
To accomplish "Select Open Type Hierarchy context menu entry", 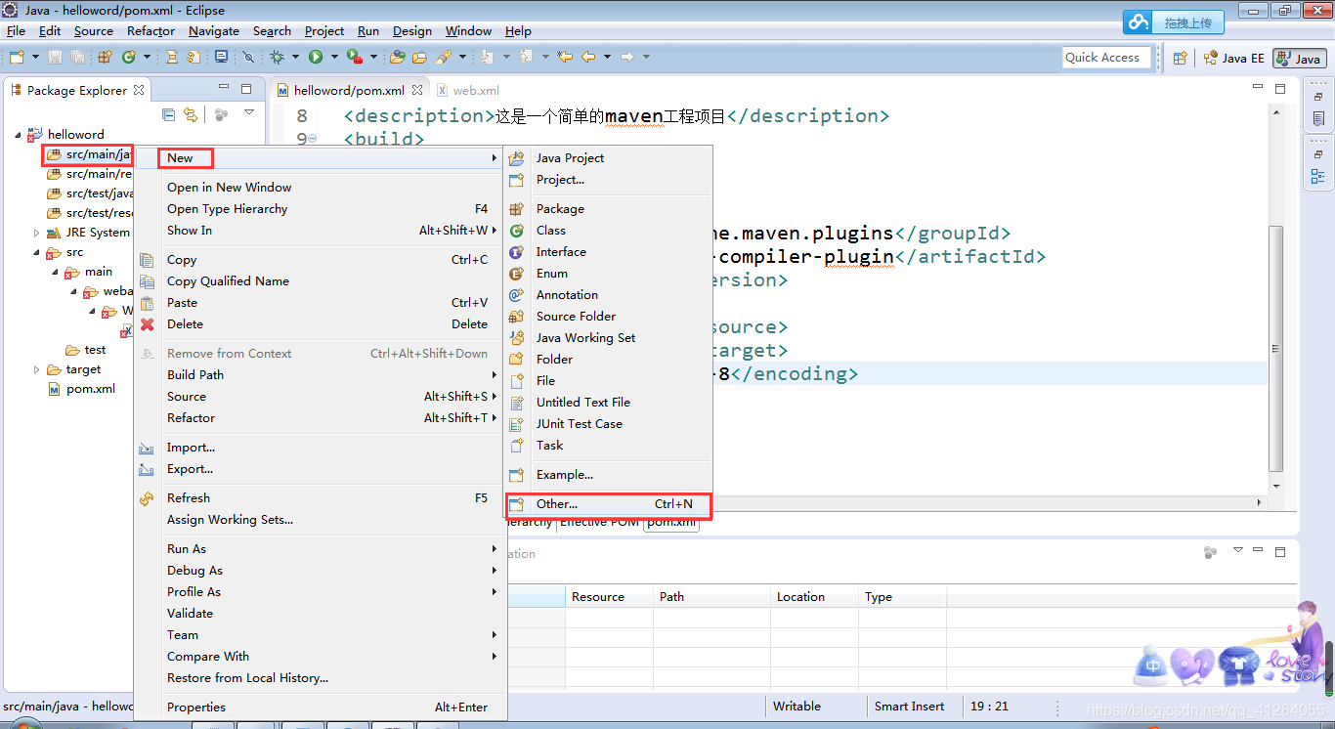I will (x=320, y=209).
